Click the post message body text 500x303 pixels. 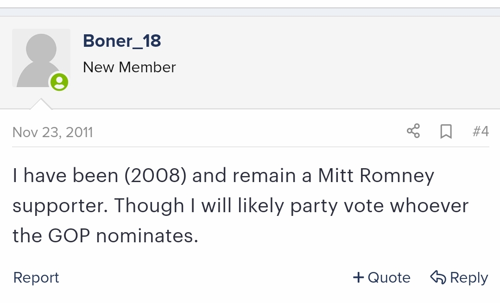241,205
